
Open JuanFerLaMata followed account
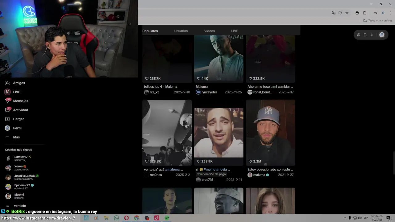click(22, 177)
